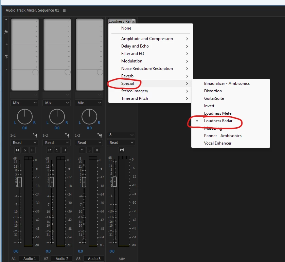The height and width of the screenshot is (262, 285).
Task: Click Audio 1 track name field
Action: tap(29, 259)
